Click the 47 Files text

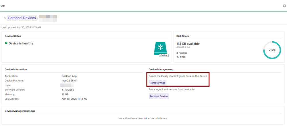click(x=181, y=57)
